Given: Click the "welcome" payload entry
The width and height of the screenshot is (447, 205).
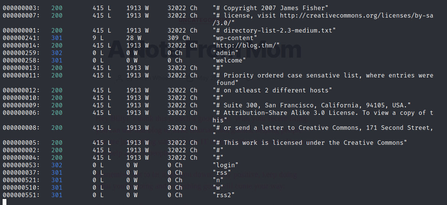Looking at the screenshot, I should pos(229,60).
